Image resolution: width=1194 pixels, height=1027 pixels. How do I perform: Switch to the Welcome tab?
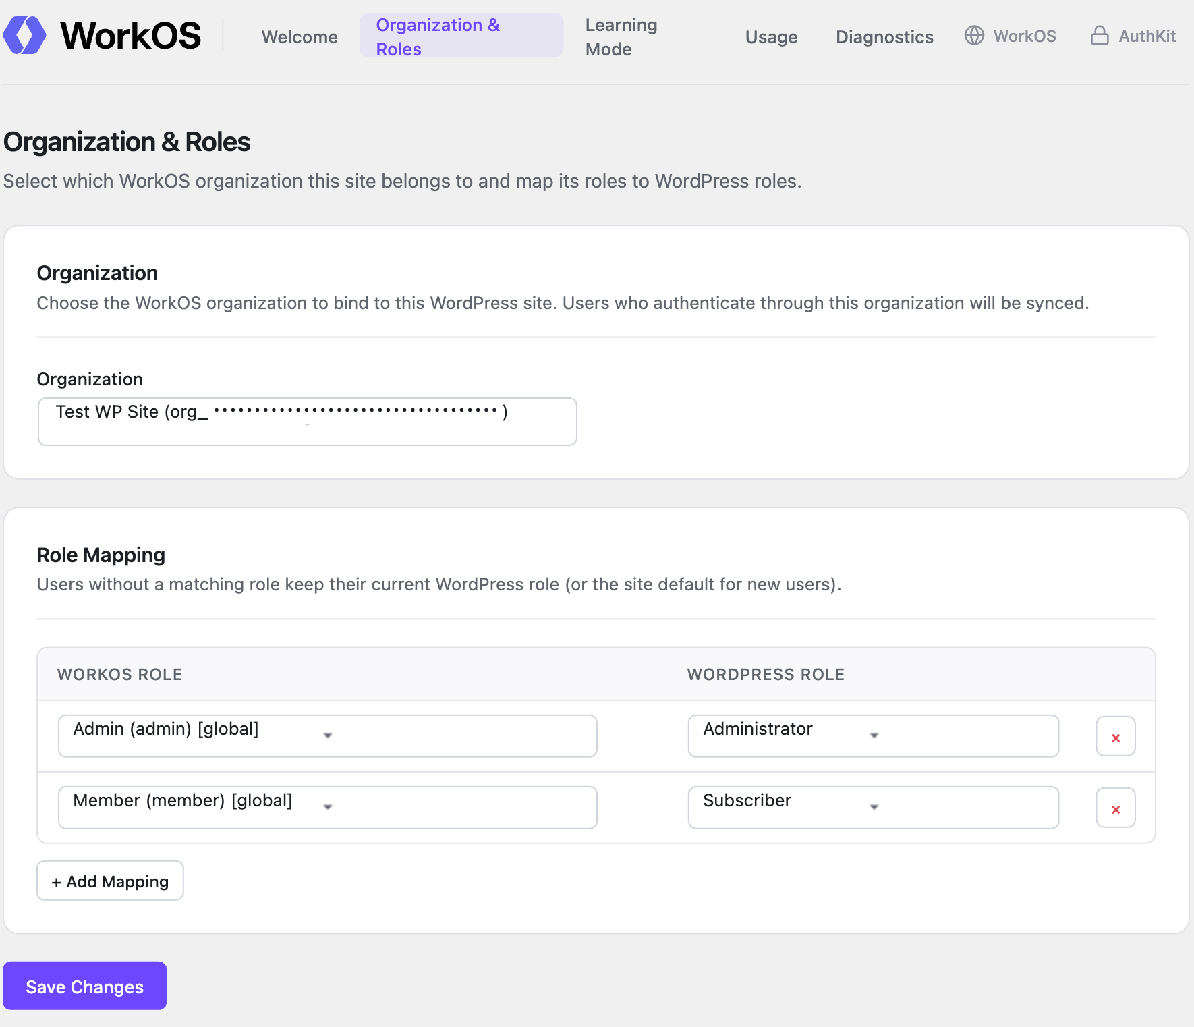click(x=300, y=37)
